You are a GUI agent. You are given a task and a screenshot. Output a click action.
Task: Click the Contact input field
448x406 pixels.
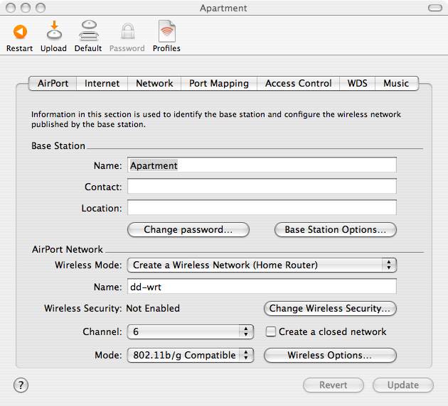(x=262, y=187)
